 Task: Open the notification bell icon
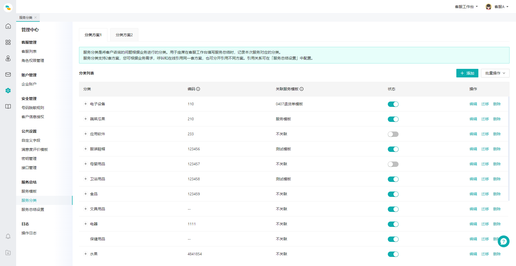point(8,236)
